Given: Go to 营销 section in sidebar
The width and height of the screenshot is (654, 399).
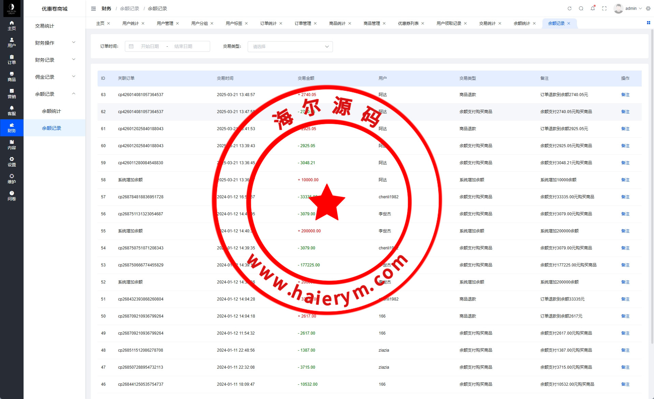Looking at the screenshot, I should tap(12, 93).
